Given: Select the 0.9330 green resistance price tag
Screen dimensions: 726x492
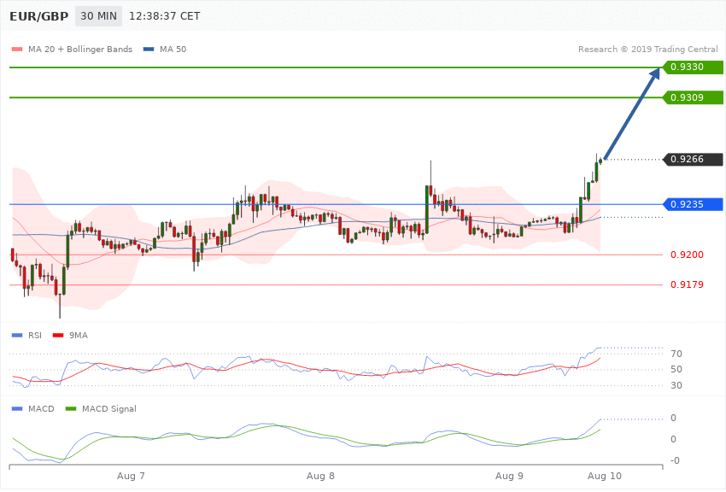Looking at the screenshot, I should click(693, 67).
